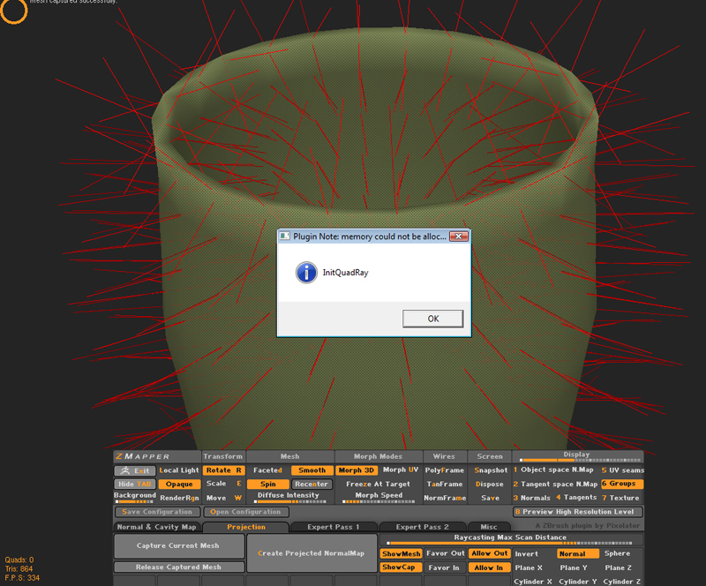Screen dimensions: 706x586
Task: Enable the Allow Out raycasting option
Action: click(x=492, y=553)
